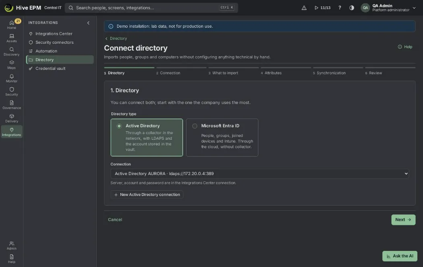This screenshot has height=267, width=423.
Task: Jump to the 6 Review wizard step
Action: [390, 71]
